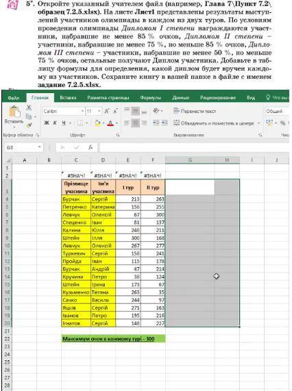Image resolution: width=292 pixels, height=391 pixels.
Task: Increase the cell indent
Action: (165, 123)
